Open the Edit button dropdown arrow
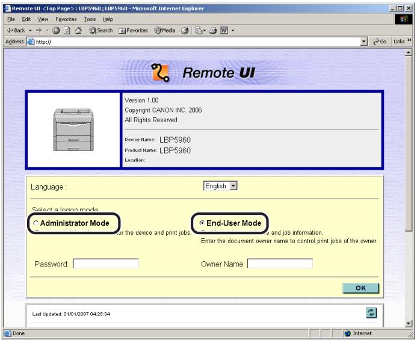The image size is (417, 340). coord(233,31)
